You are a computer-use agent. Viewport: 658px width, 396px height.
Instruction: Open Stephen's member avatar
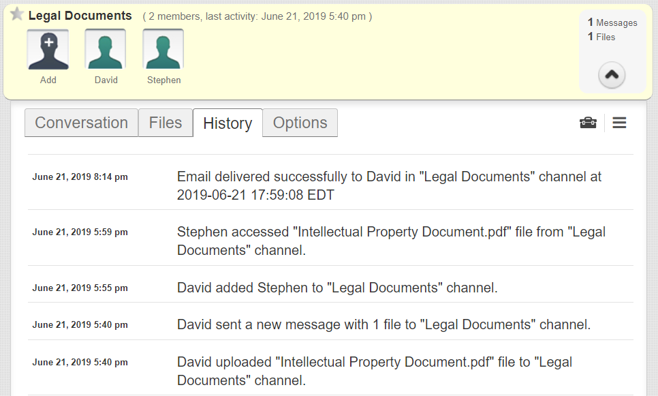(163, 49)
